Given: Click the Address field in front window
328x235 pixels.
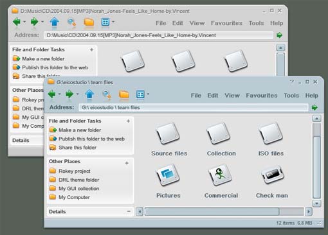Looking at the screenshot, I should pos(194,107).
